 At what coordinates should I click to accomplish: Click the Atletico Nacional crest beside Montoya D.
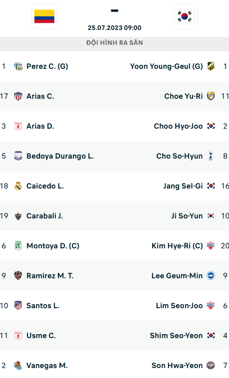point(18,246)
